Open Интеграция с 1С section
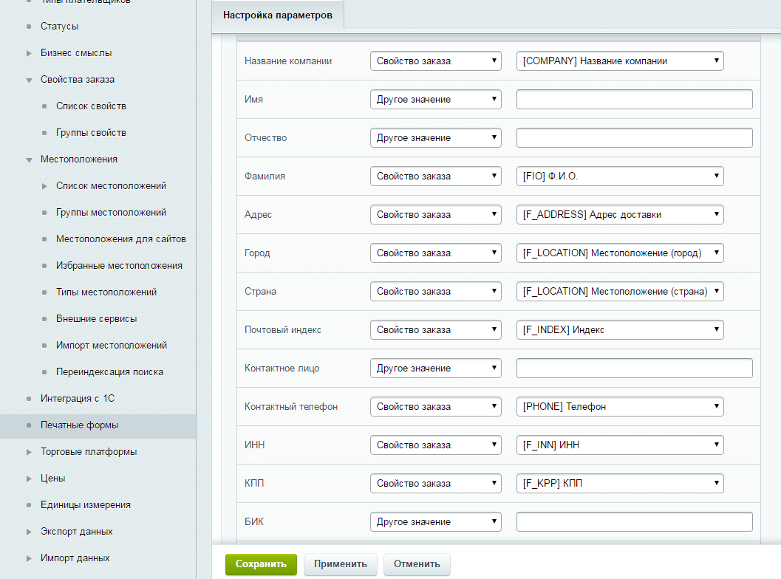 point(77,399)
